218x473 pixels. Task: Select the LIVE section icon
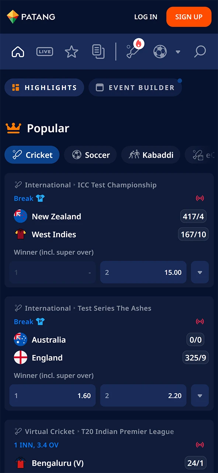tap(45, 52)
